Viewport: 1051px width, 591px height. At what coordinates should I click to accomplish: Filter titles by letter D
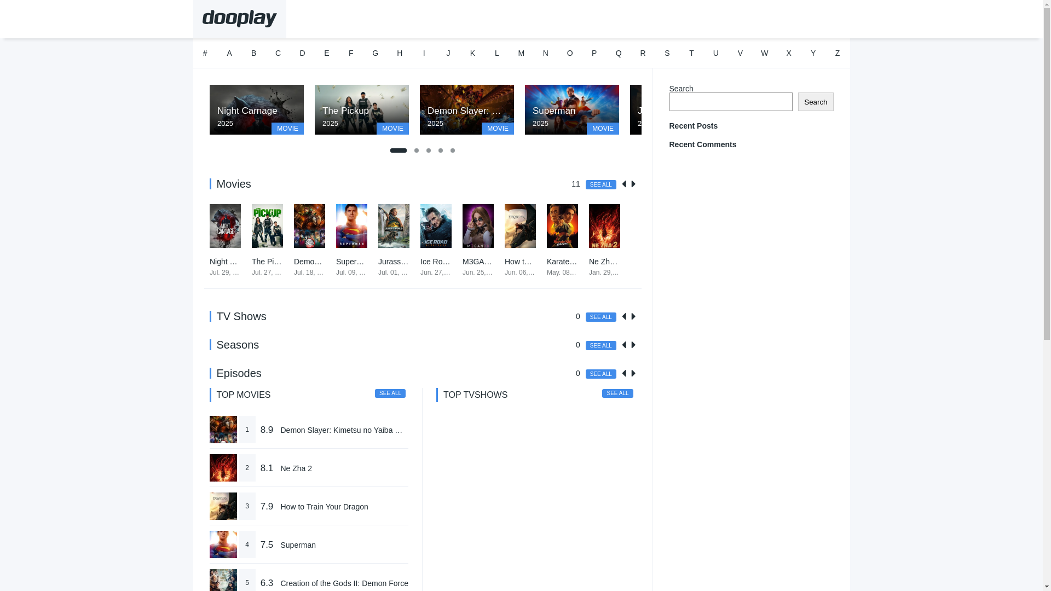click(302, 54)
